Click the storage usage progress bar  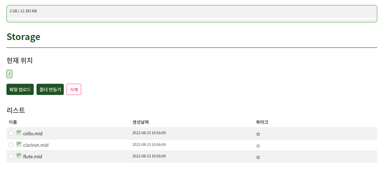192,18
